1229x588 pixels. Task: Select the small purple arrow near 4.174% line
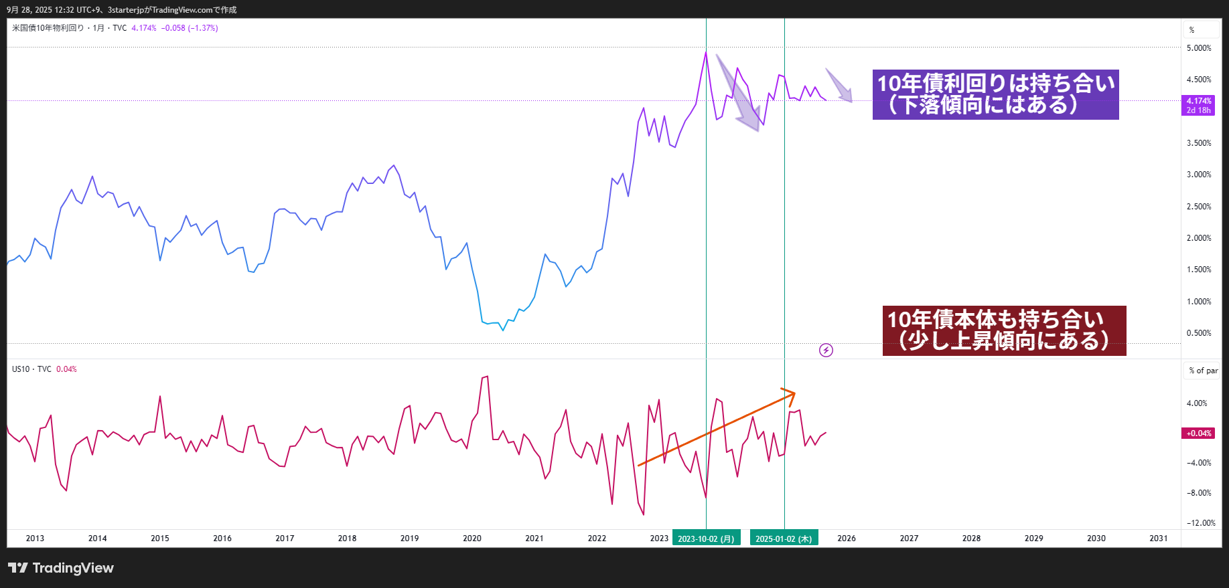click(x=839, y=86)
